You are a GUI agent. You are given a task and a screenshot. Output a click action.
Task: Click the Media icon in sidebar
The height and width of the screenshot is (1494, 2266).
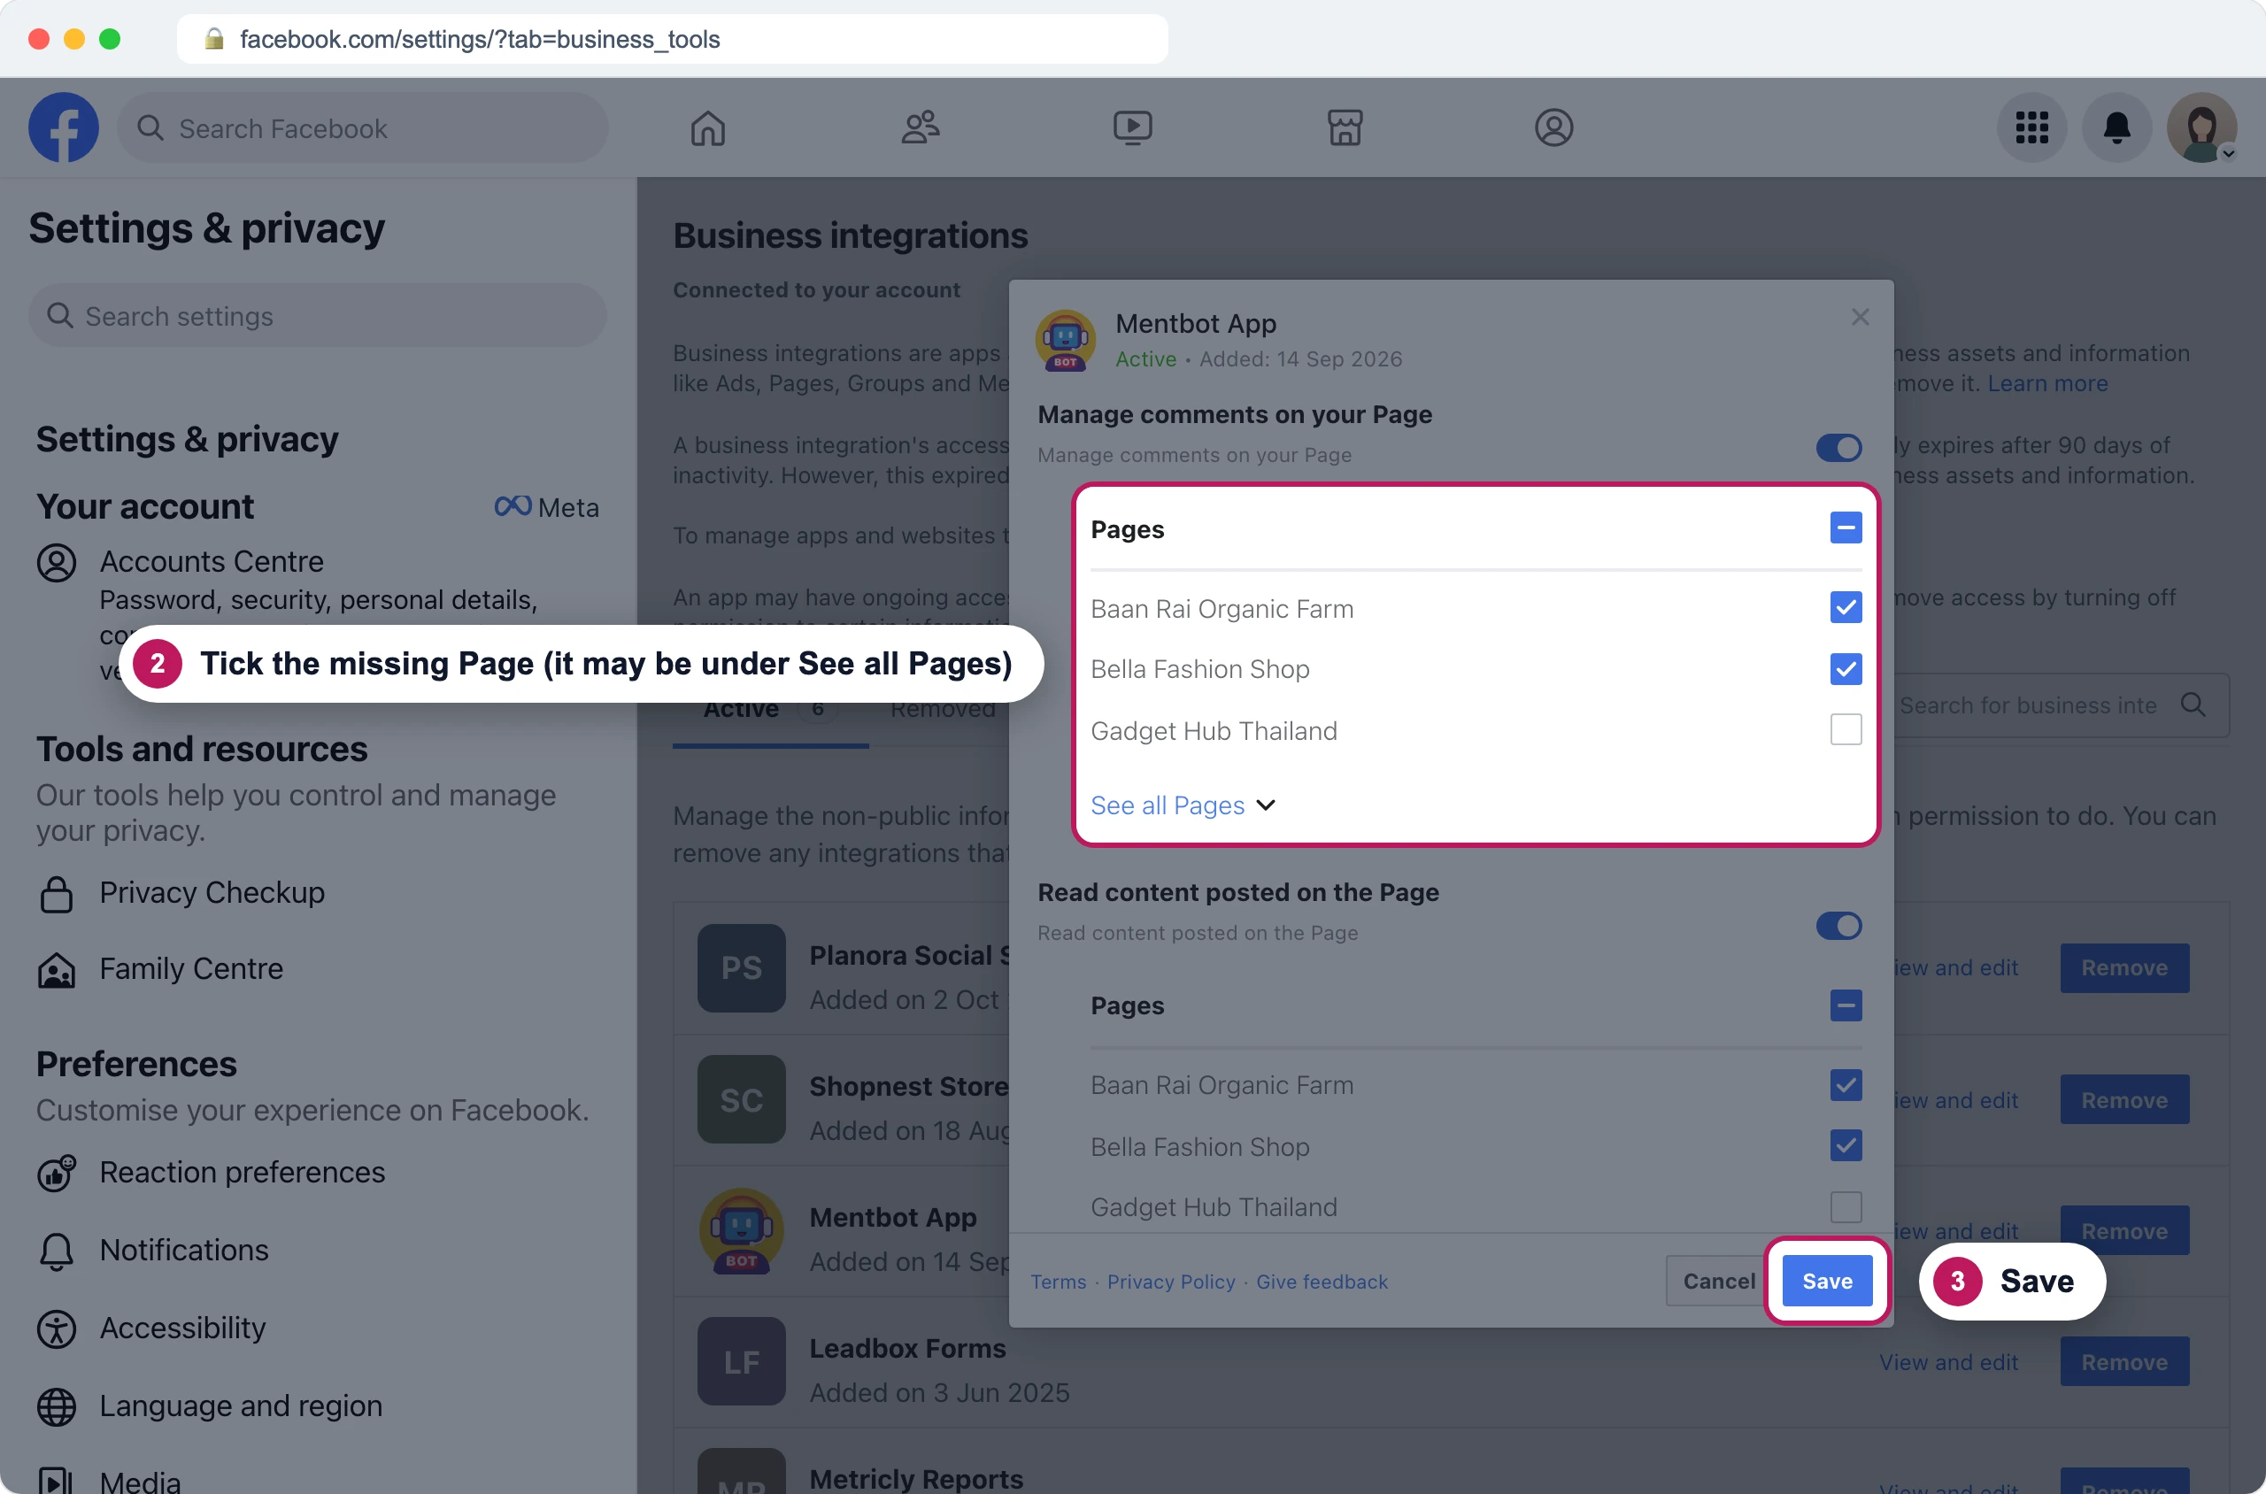[x=57, y=1480]
